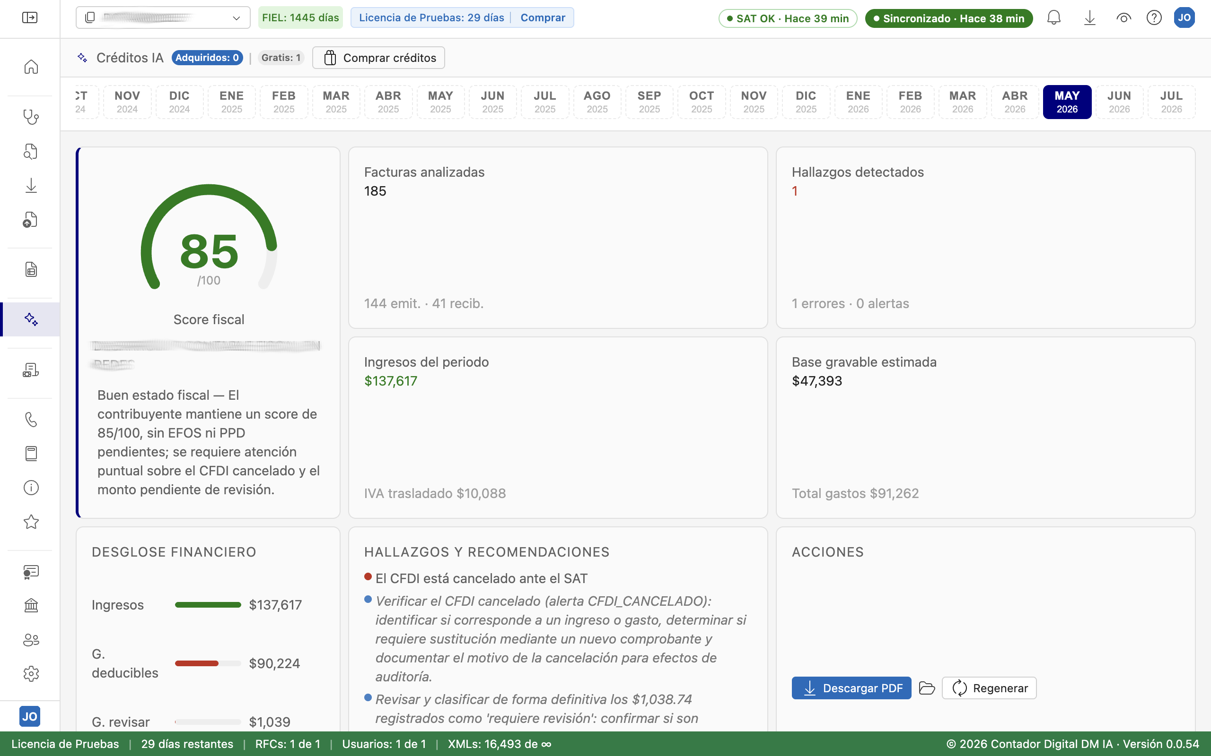Open the document search icon in sidebar
This screenshot has height=756, width=1211.
31,152
